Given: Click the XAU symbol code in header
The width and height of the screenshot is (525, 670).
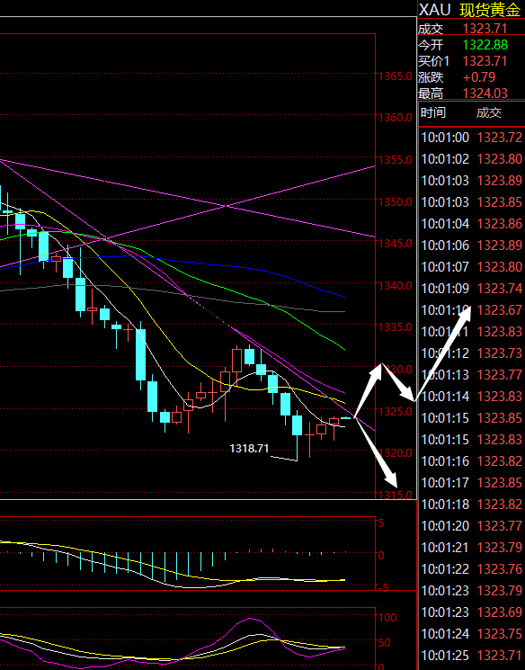Looking at the screenshot, I should tap(435, 9).
